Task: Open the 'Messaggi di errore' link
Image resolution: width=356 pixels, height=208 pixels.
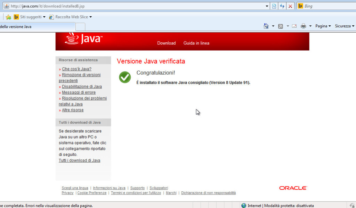Action: pyautogui.click(x=79, y=92)
